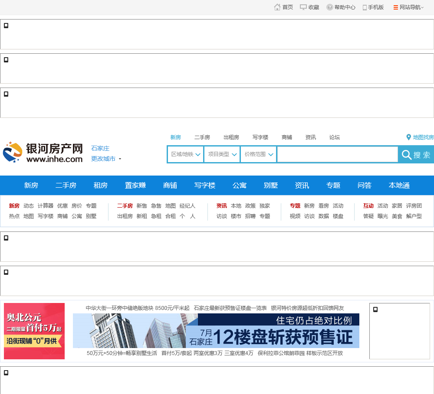Open 租房 in the blue navigation bar
The height and width of the screenshot is (394, 434).
pyautogui.click(x=101, y=185)
